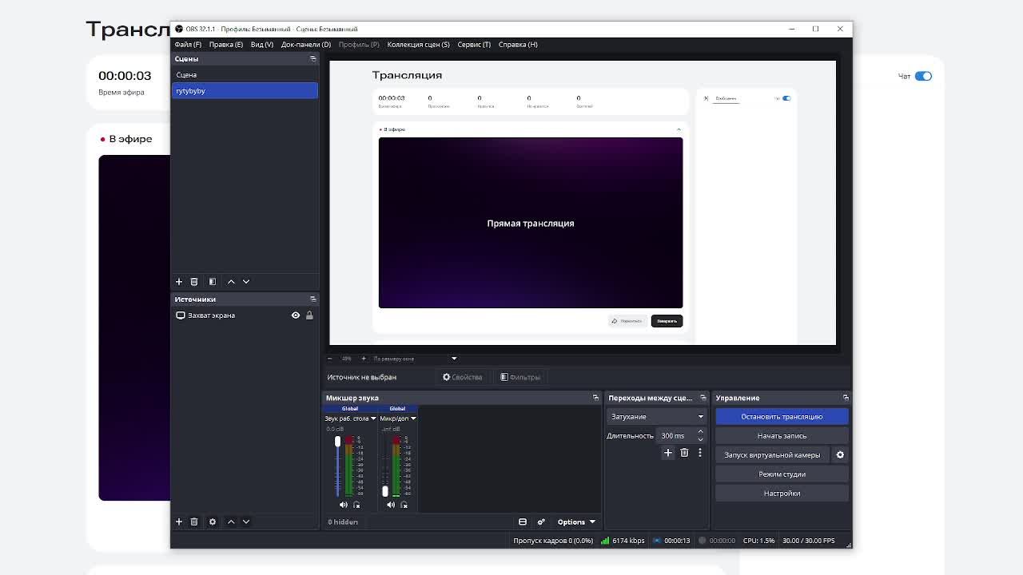1023x575 pixels.
Task: Open the transition three-dot options menu
Action: (x=700, y=453)
